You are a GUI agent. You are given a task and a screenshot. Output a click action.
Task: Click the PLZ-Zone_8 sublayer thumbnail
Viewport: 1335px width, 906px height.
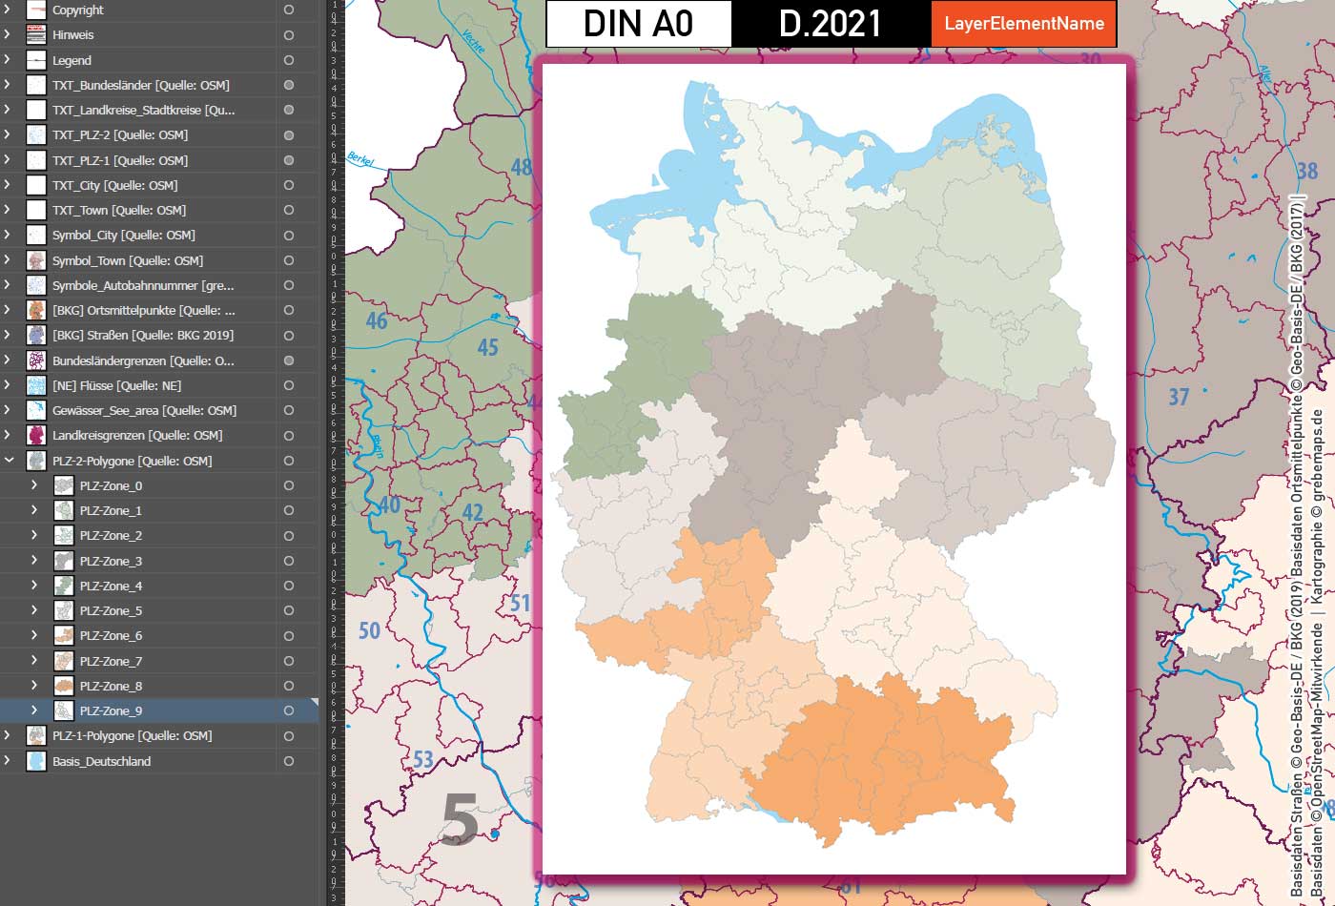point(63,685)
